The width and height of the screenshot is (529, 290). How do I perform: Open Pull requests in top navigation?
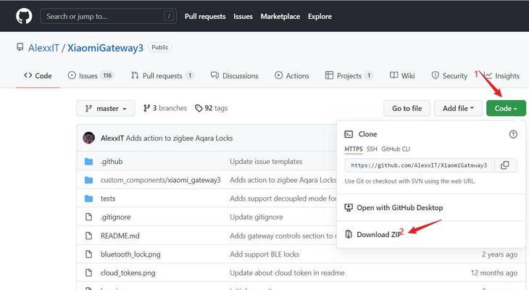[x=205, y=16]
